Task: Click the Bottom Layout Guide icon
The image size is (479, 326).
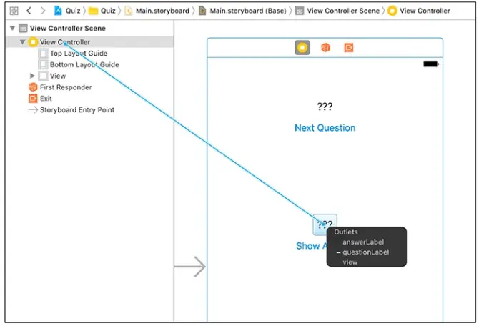Action: click(43, 65)
